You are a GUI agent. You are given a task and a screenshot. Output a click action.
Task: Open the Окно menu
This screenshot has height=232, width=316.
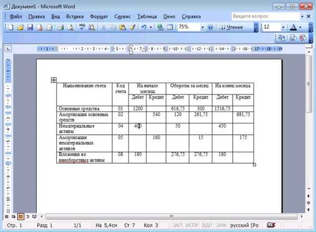click(169, 16)
